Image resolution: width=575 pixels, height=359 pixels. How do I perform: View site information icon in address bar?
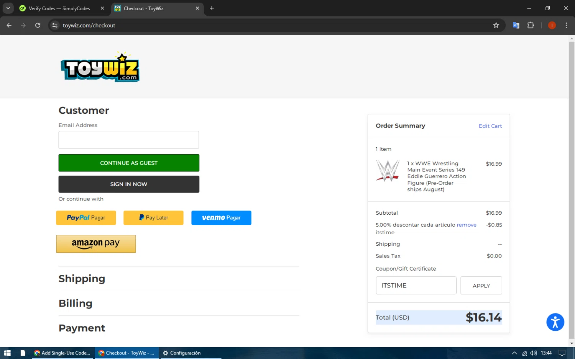click(55, 25)
